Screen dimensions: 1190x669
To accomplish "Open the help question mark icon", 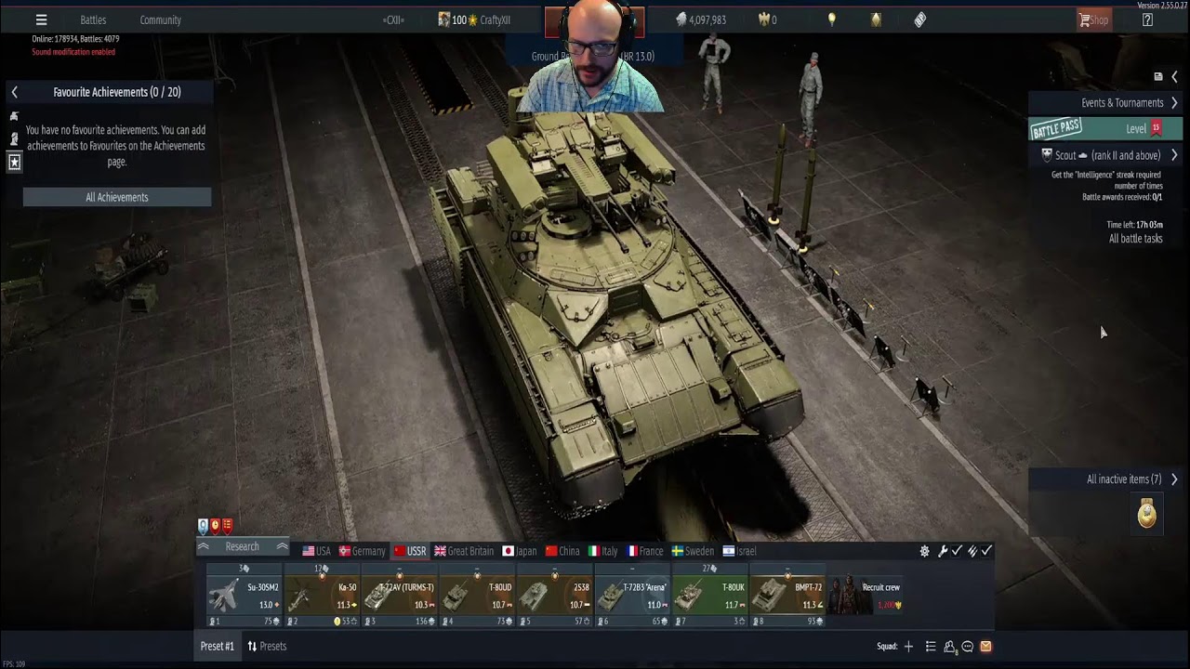I will pos(1147,20).
